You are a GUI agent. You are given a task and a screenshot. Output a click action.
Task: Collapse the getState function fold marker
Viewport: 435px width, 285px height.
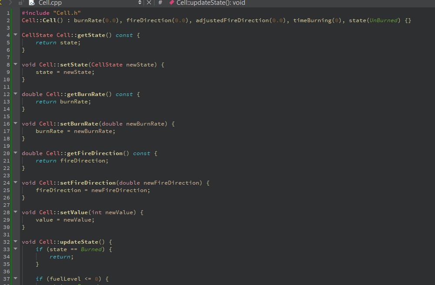pos(15,35)
